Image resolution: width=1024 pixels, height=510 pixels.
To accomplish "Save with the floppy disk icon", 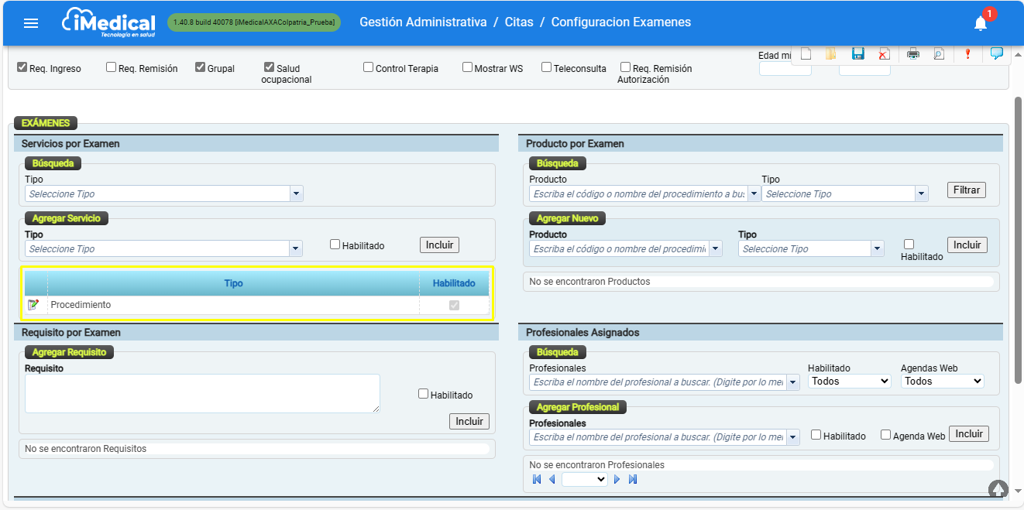I will click(x=858, y=53).
